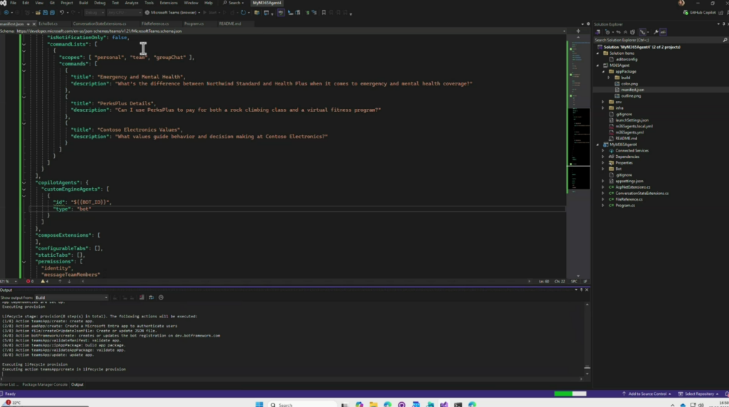Viewport: 729px width, 407px height.
Task: Toggle Word Wrap in Output panel
Action: (151, 297)
